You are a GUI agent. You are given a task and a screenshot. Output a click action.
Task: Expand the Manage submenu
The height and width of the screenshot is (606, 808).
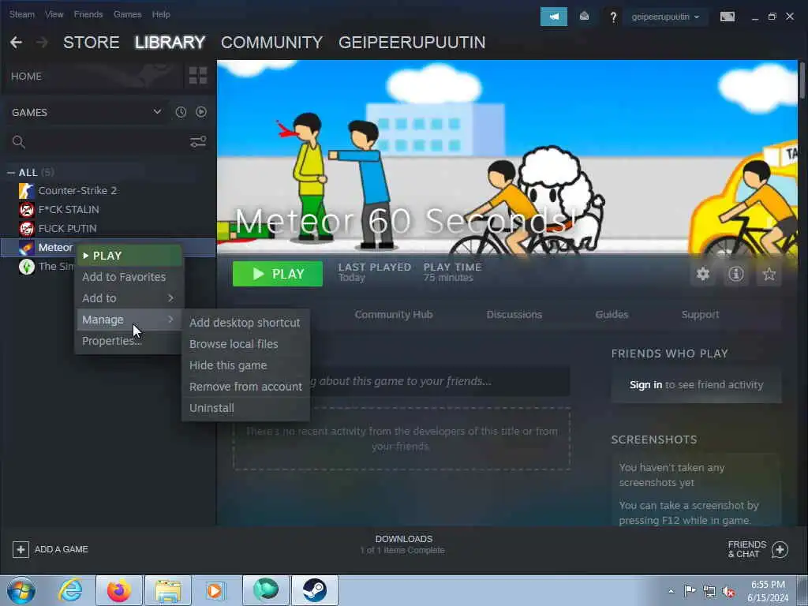coord(129,320)
